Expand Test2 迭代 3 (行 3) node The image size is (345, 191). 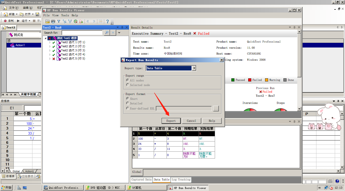50,51
